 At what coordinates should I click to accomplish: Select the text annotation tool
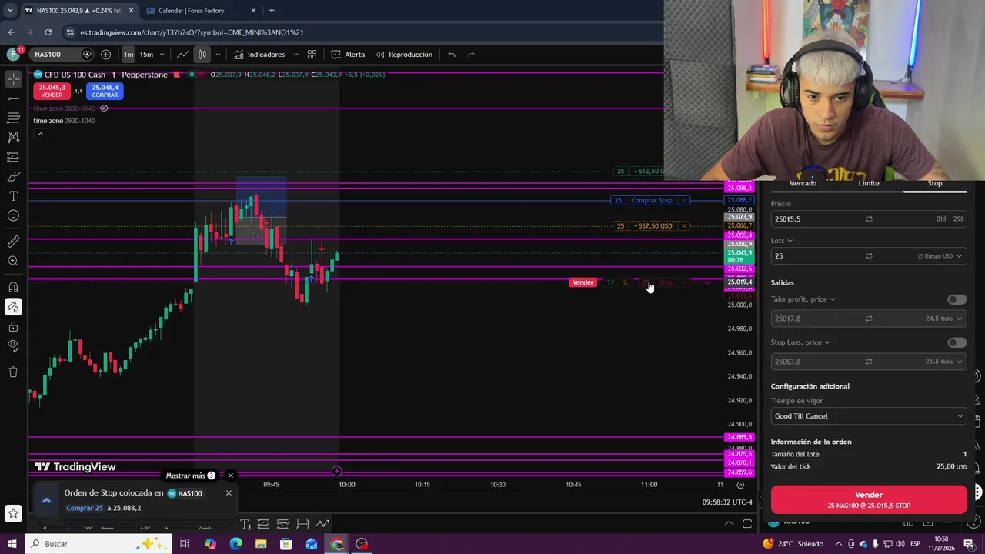(x=13, y=196)
